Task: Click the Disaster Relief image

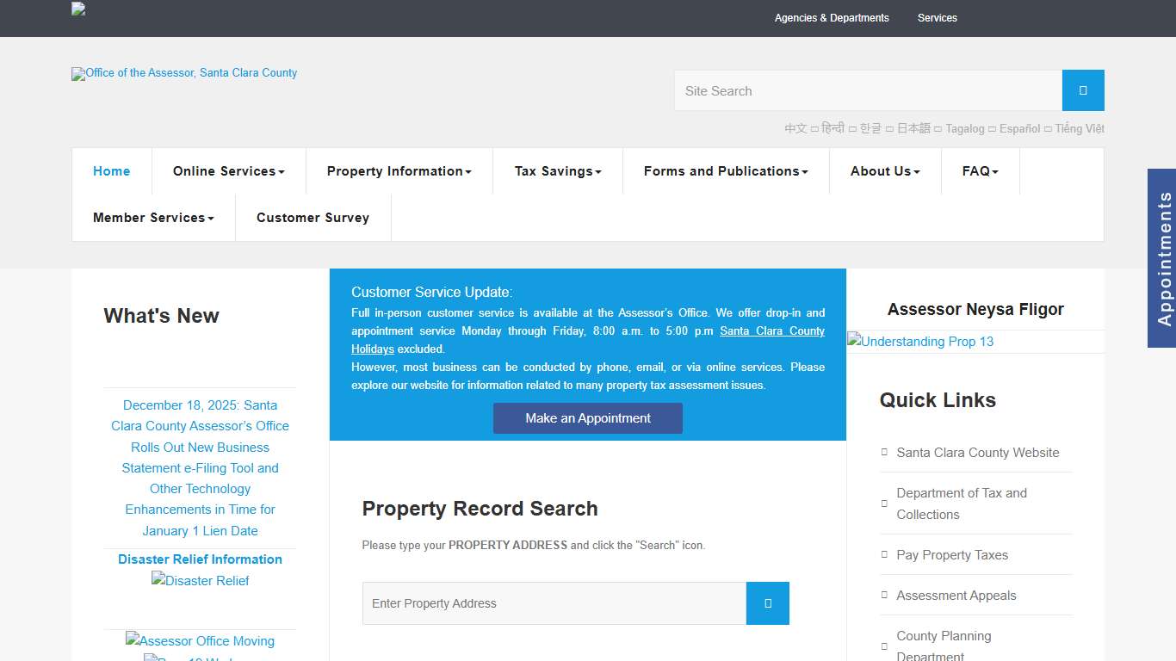Action: 200,580
